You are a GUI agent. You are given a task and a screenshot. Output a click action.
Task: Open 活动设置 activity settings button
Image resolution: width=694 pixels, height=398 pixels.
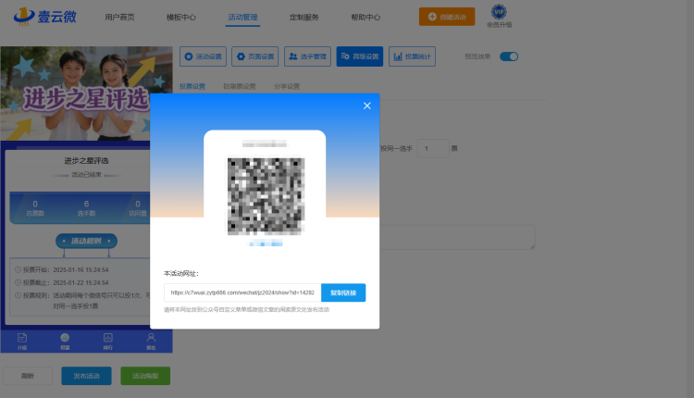click(x=204, y=56)
